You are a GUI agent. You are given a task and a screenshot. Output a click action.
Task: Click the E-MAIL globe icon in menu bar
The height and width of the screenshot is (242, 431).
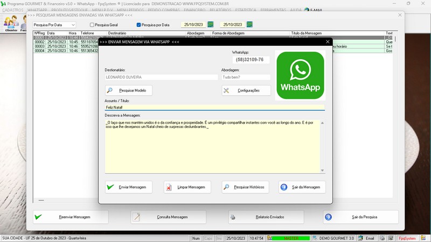[x=307, y=10]
